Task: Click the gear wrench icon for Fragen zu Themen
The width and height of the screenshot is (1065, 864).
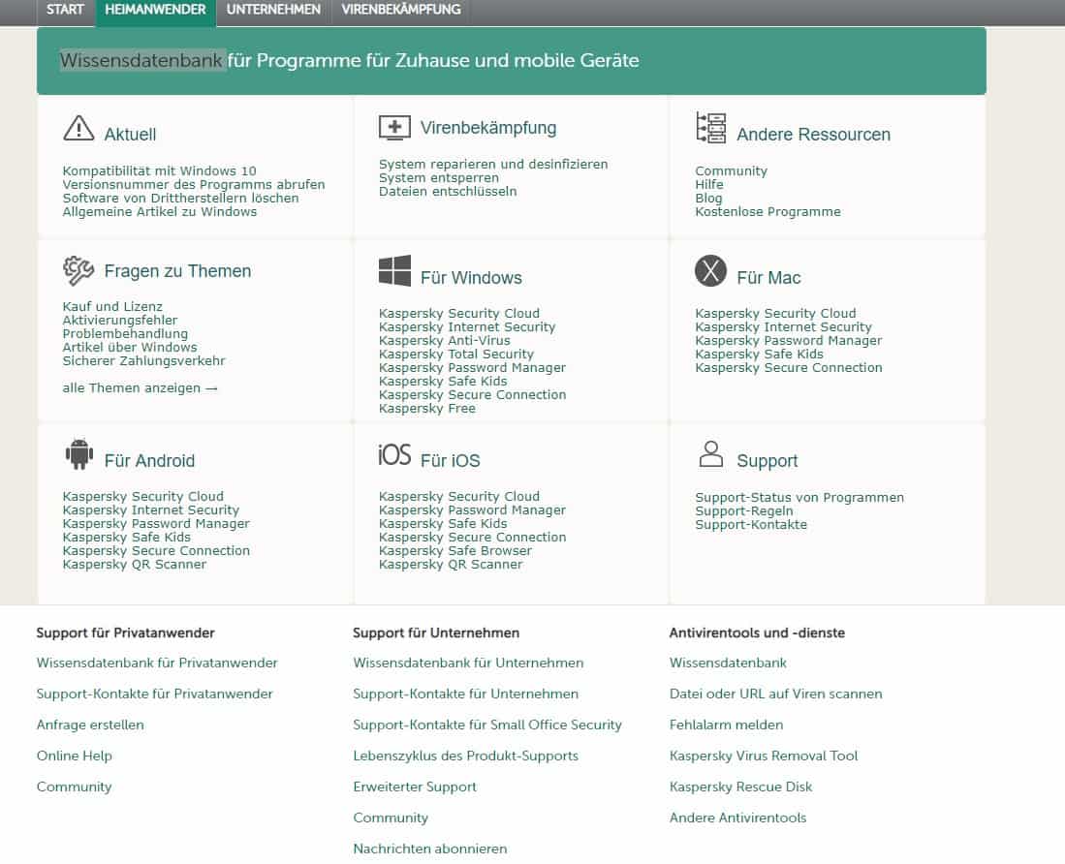Action: click(78, 270)
